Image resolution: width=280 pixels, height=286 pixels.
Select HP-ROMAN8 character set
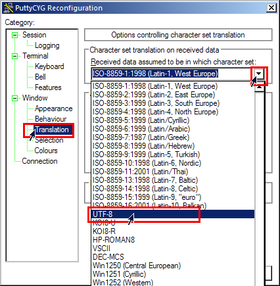[173, 240]
